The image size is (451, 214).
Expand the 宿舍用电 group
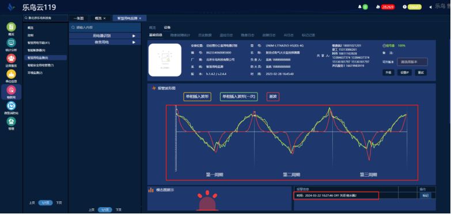[105, 42]
